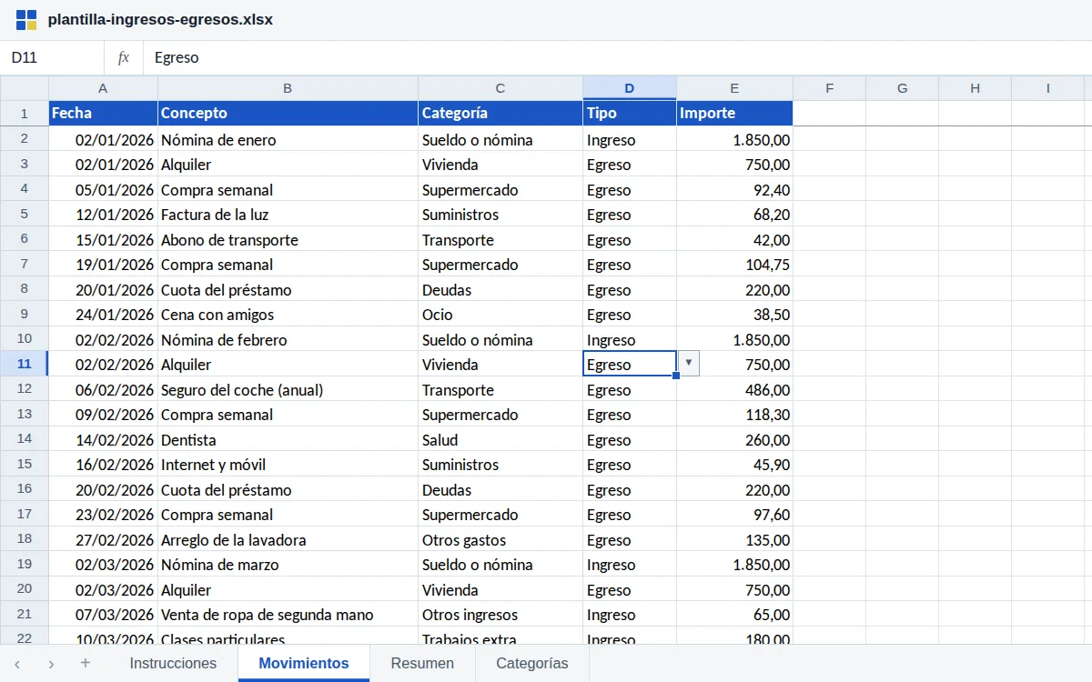Open the dropdown arrow in cell D11
The height and width of the screenshot is (682, 1092).
(689, 364)
